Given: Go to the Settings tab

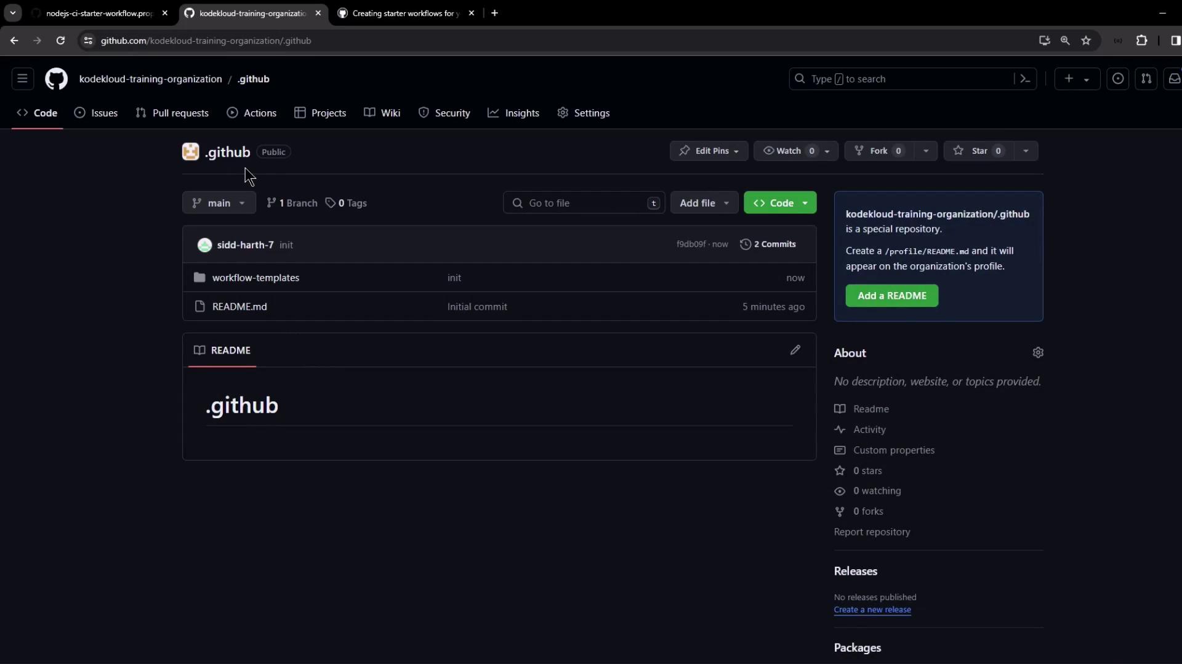Looking at the screenshot, I should [584, 113].
